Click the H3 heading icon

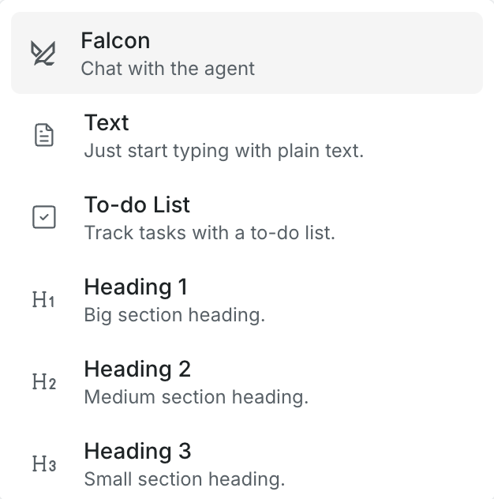click(x=43, y=464)
